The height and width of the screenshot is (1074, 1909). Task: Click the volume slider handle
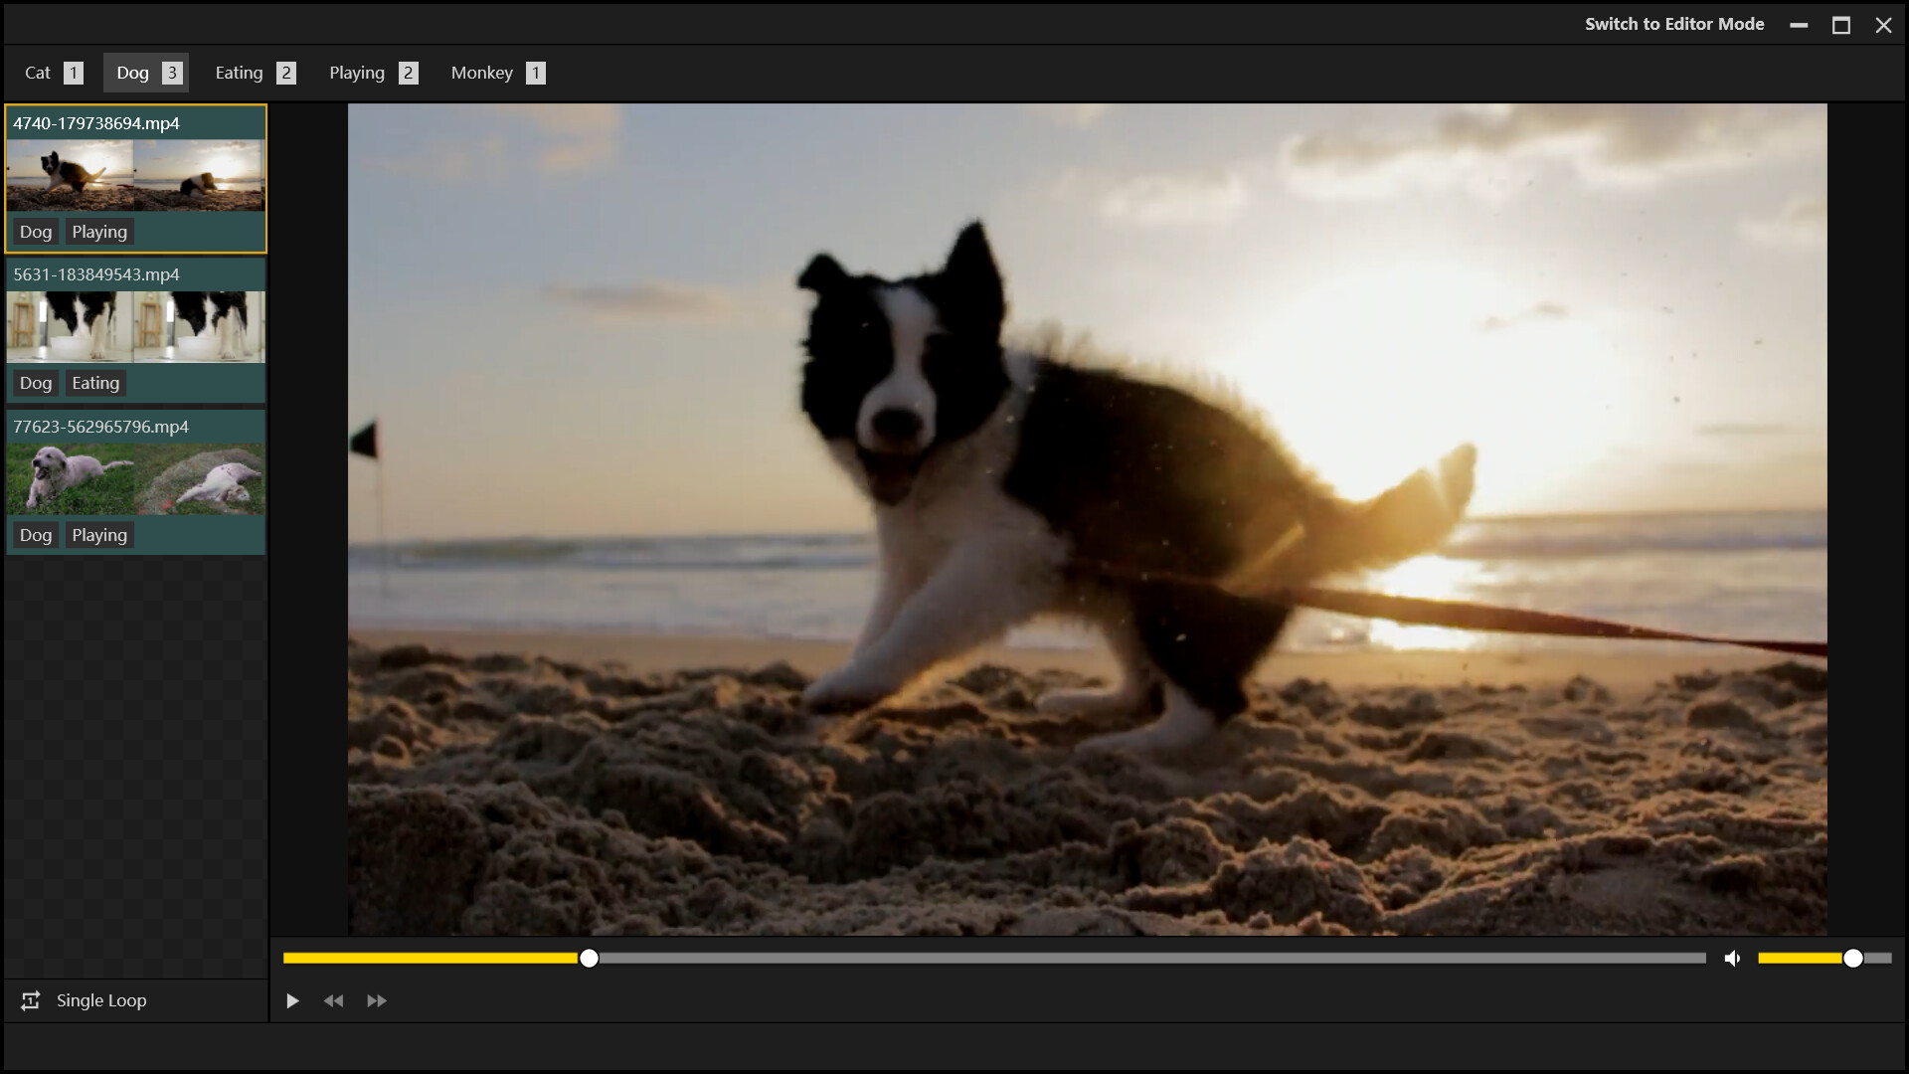[1853, 959]
